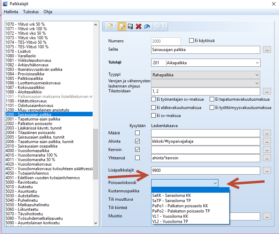Select 5000 - Ravintoetu in list
The height and width of the screenshot is (234, 279).
[x=49, y=182]
